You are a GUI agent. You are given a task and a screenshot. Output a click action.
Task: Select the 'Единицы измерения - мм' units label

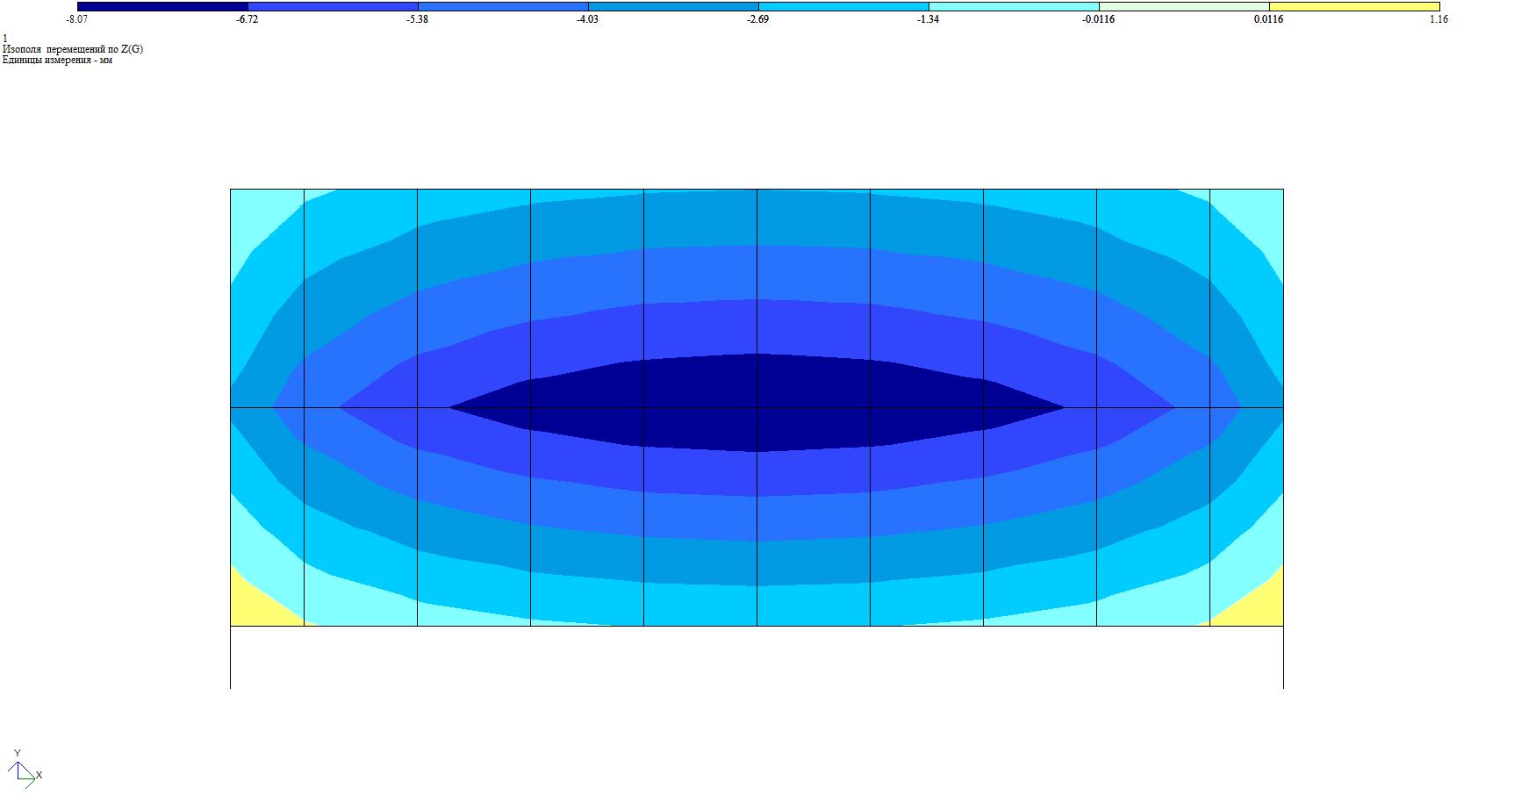[58, 60]
